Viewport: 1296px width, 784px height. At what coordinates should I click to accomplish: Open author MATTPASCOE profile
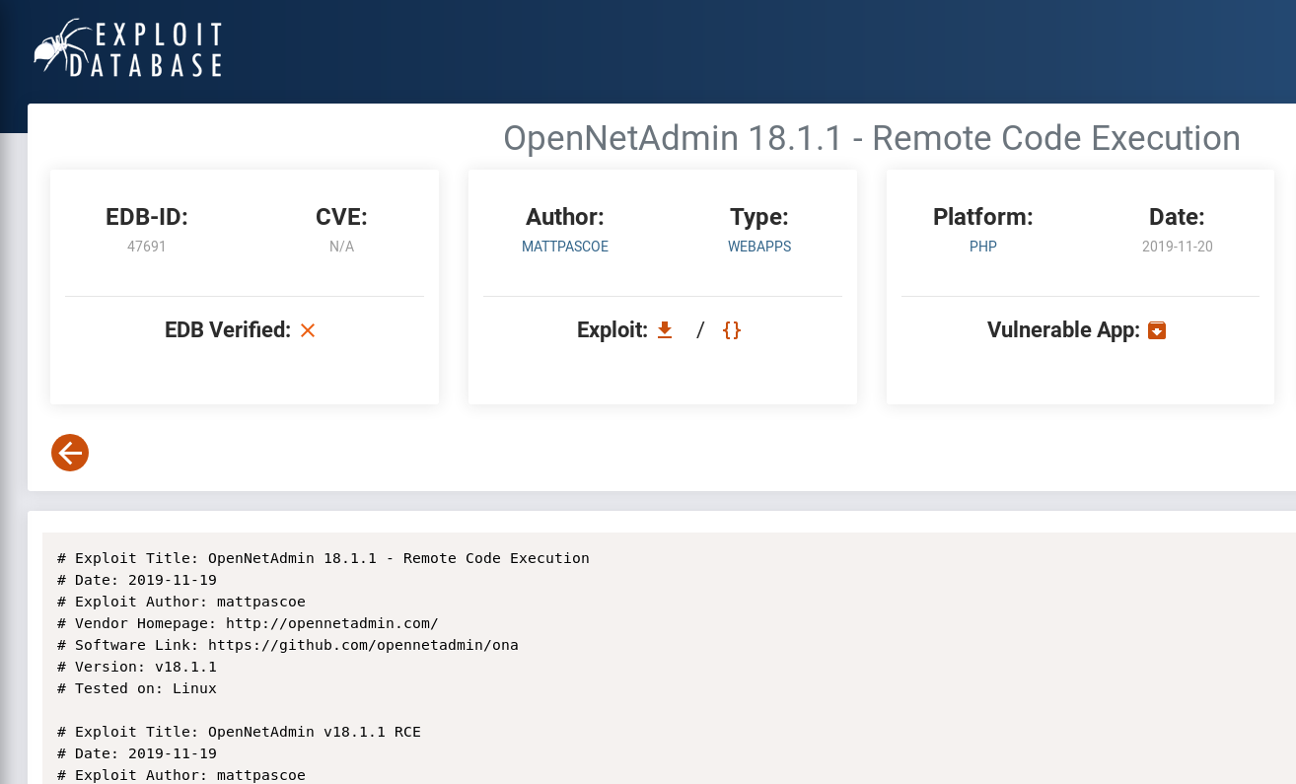[x=565, y=247]
